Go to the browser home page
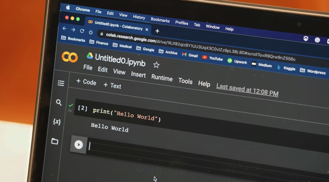This screenshot has width=329, height=182. 91,32
